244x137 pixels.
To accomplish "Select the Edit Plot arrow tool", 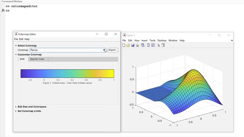I will (x=159, y=45).
